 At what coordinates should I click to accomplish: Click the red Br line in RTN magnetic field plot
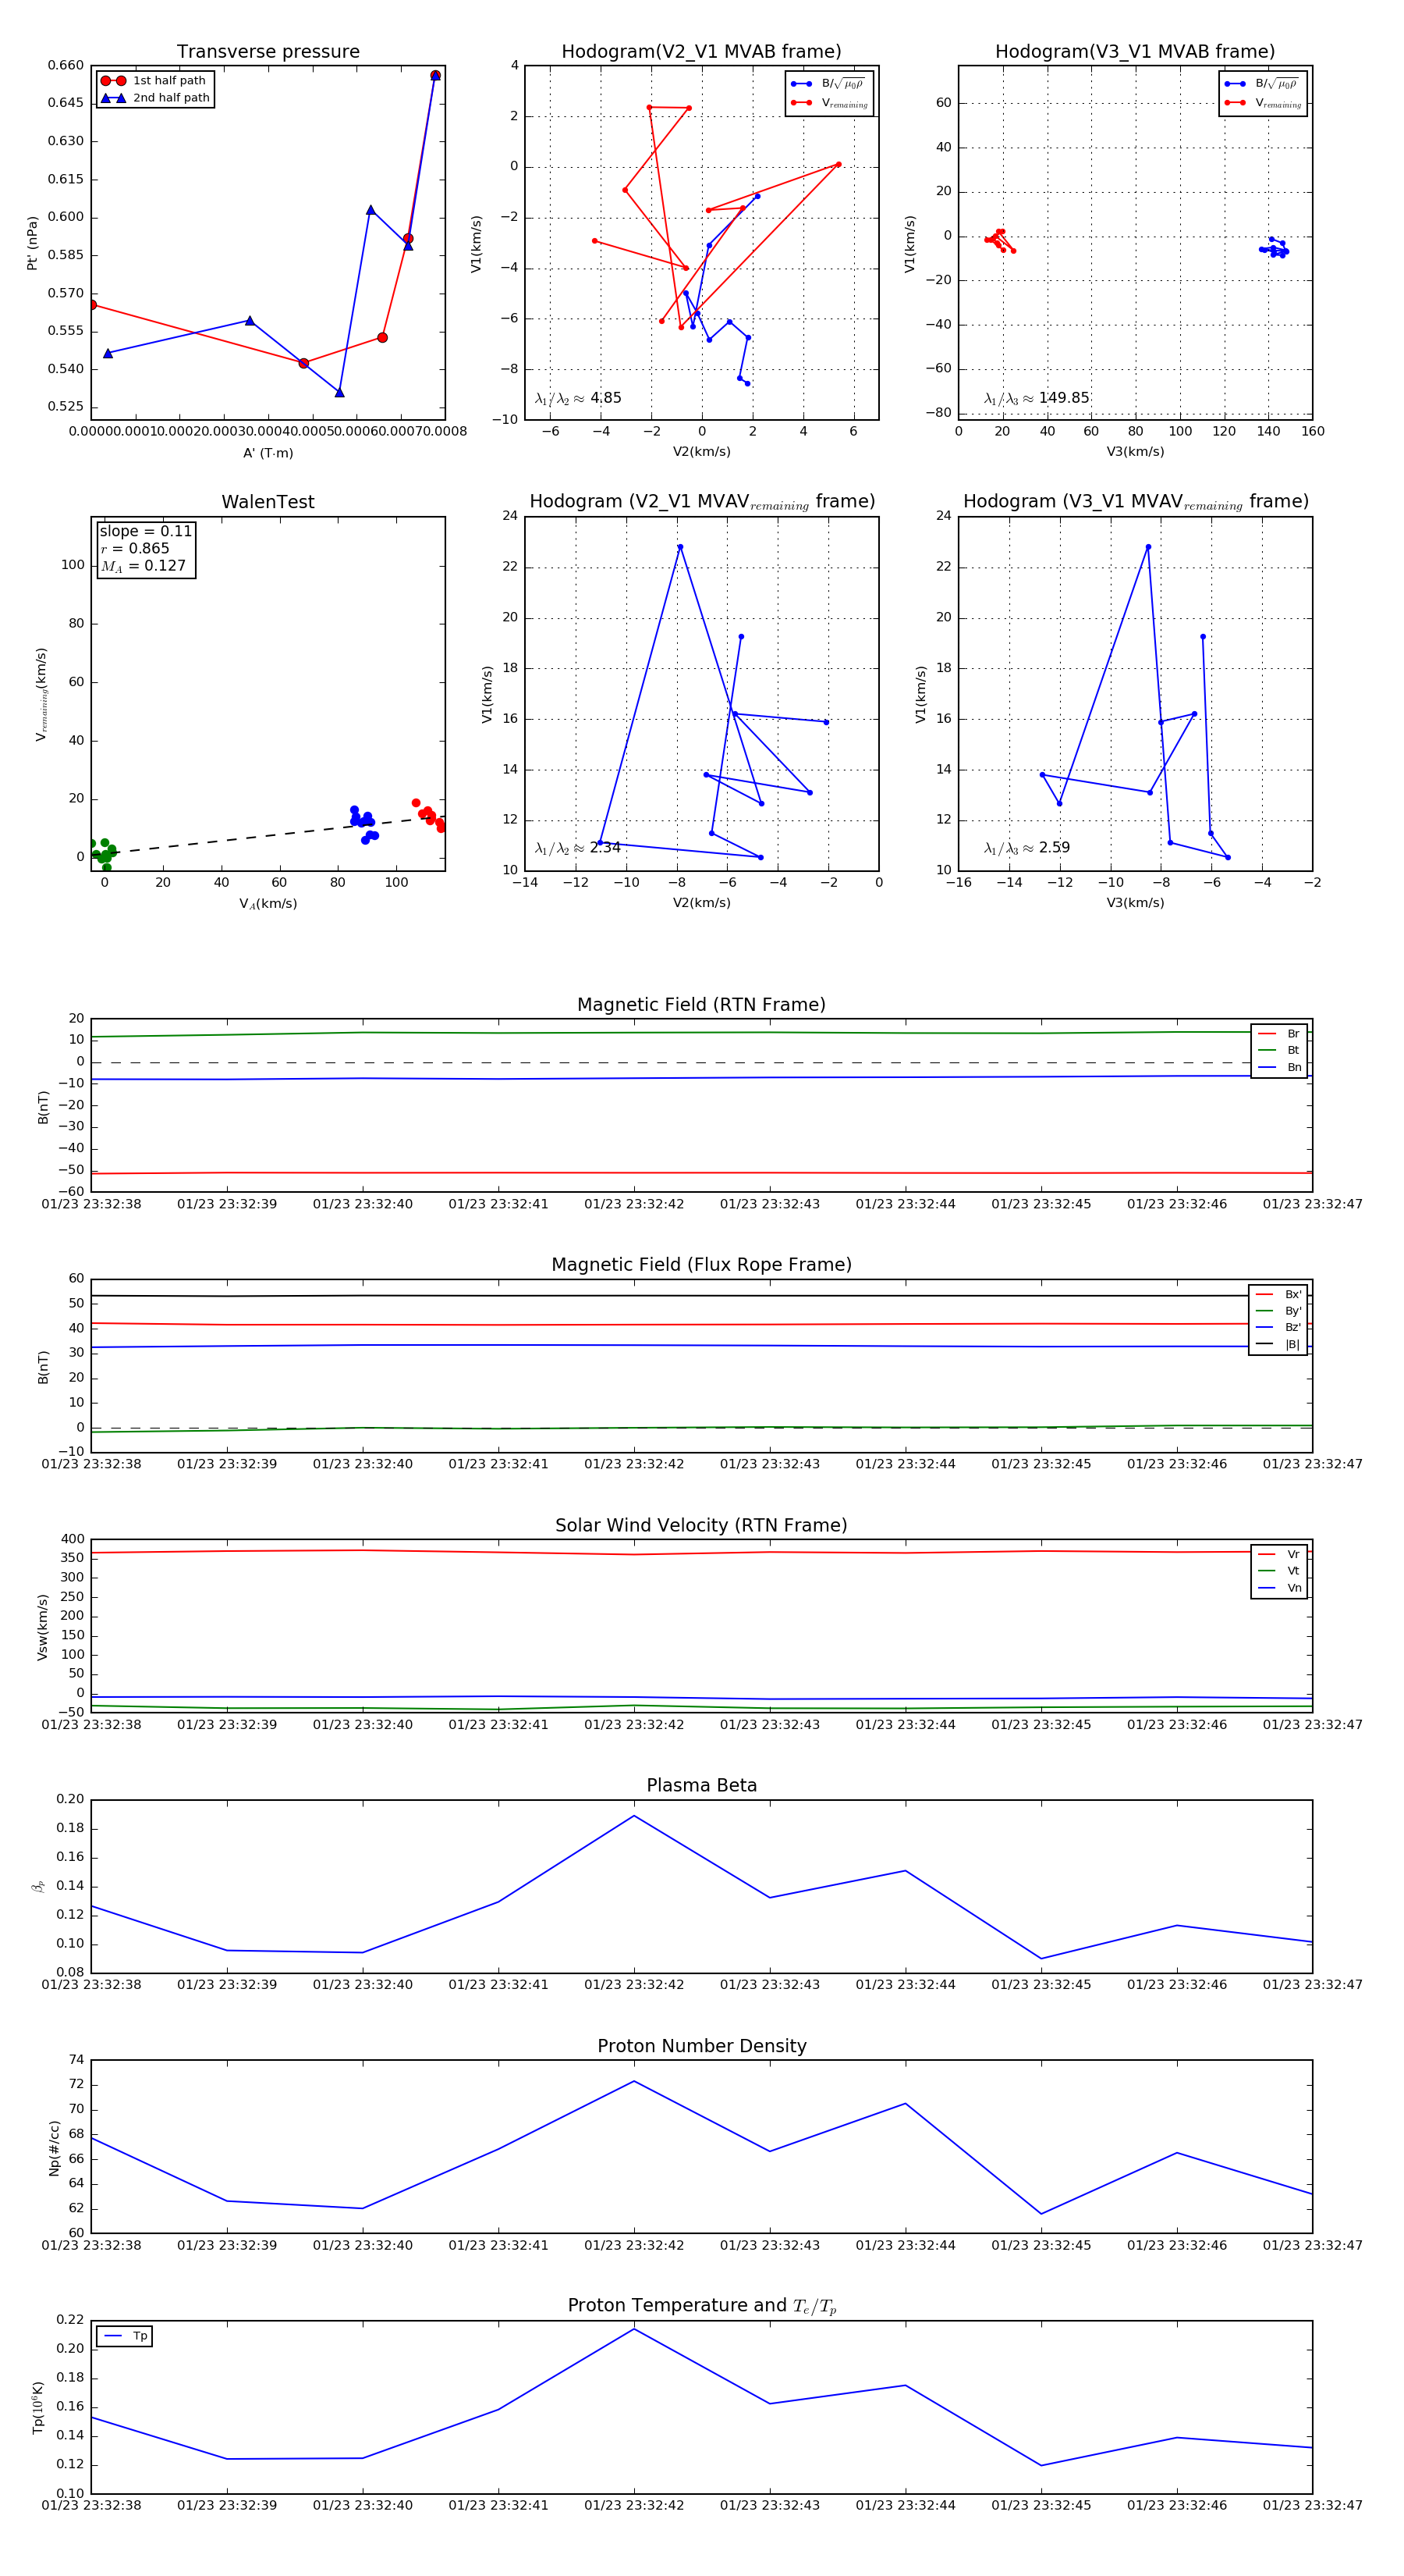click(x=701, y=1172)
